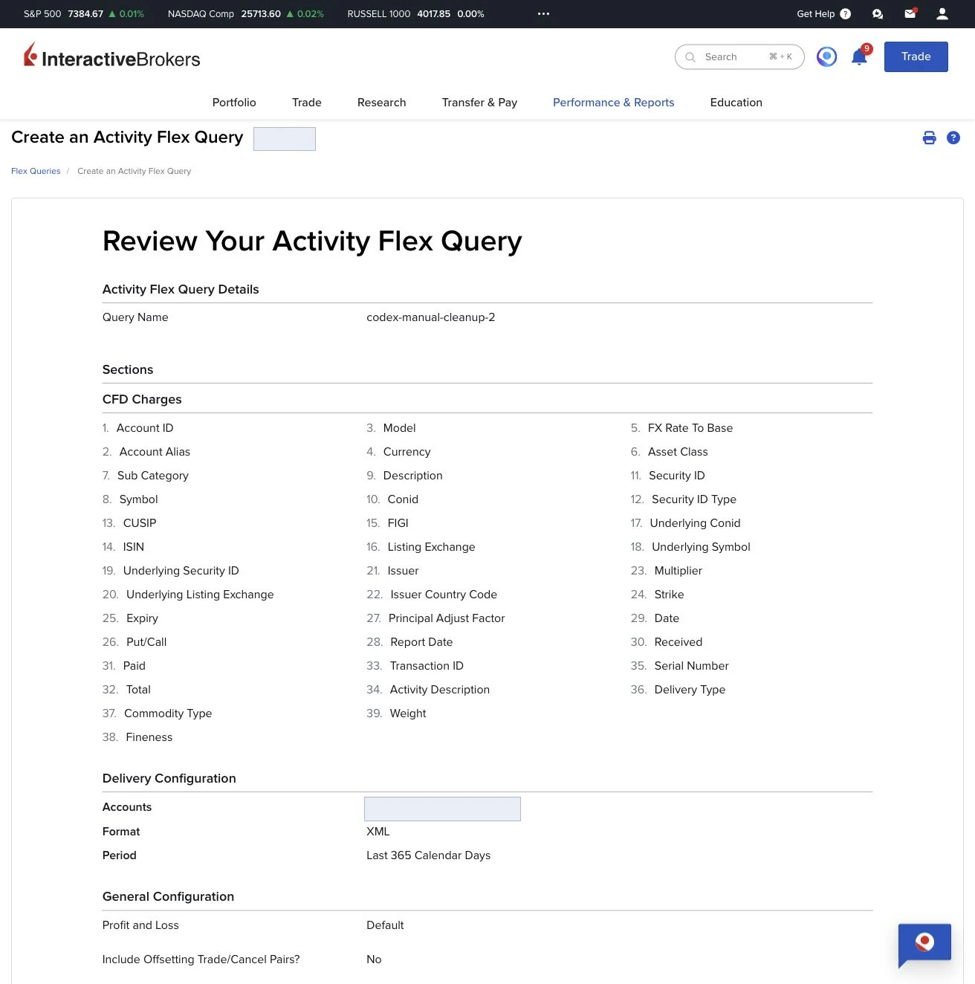
Task: Click the Delivery Type field entry
Action: (690, 690)
